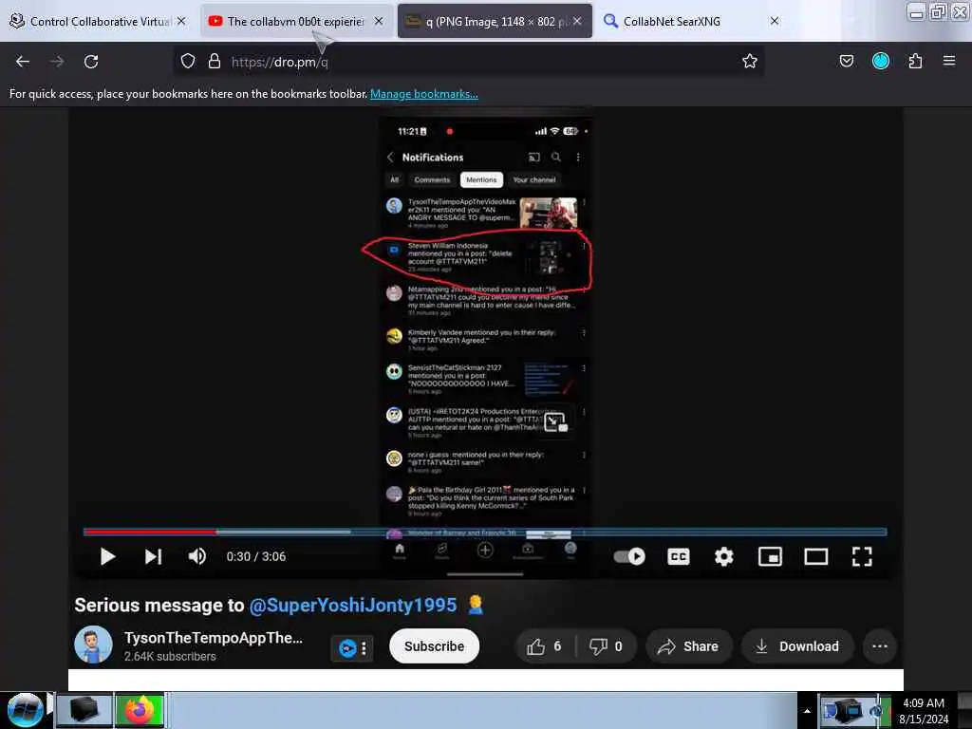Skip to the next video

point(153,556)
